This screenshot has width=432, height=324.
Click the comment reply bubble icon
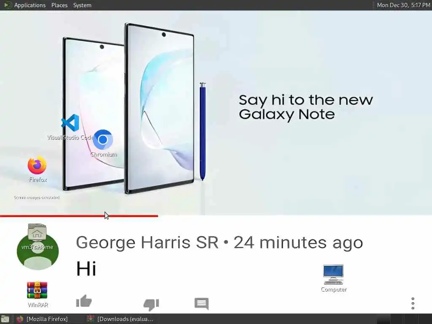201,303
